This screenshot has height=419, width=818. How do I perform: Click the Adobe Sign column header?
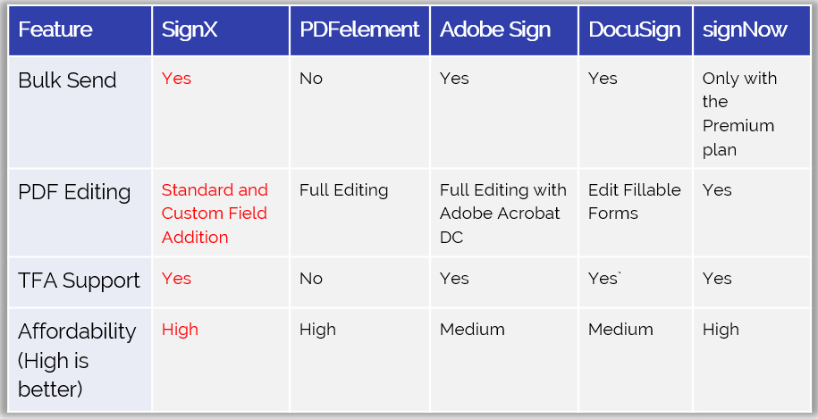(504, 30)
